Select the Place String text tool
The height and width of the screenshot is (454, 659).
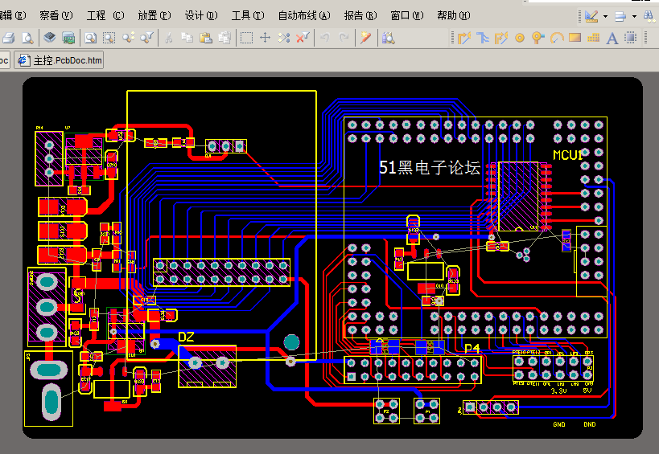point(612,39)
